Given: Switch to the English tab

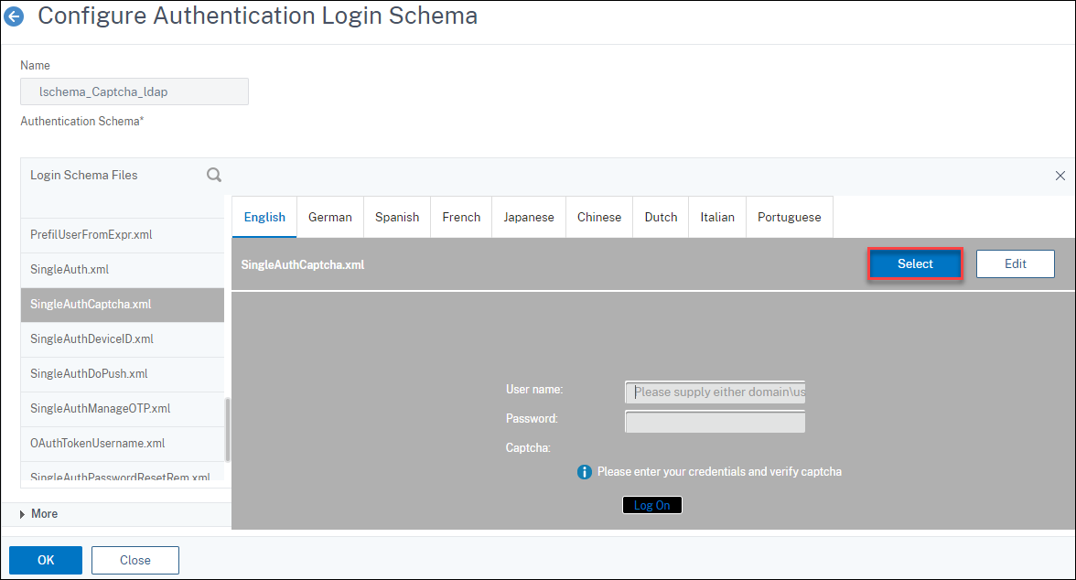Looking at the screenshot, I should coord(264,217).
